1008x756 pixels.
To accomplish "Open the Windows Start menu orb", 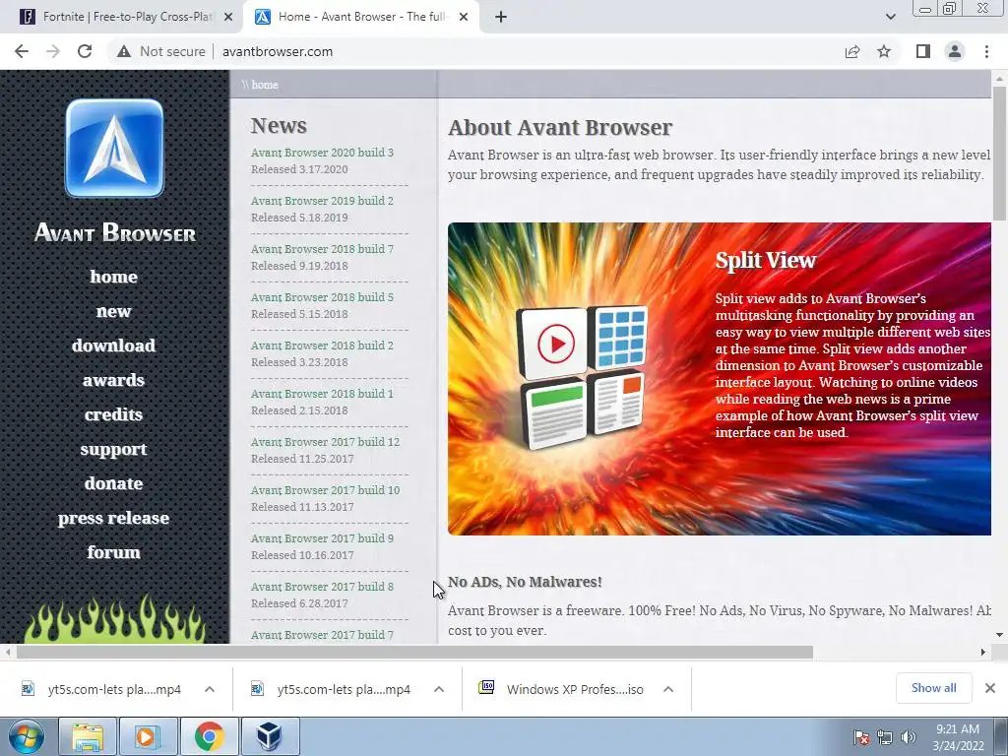I will [x=27, y=736].
